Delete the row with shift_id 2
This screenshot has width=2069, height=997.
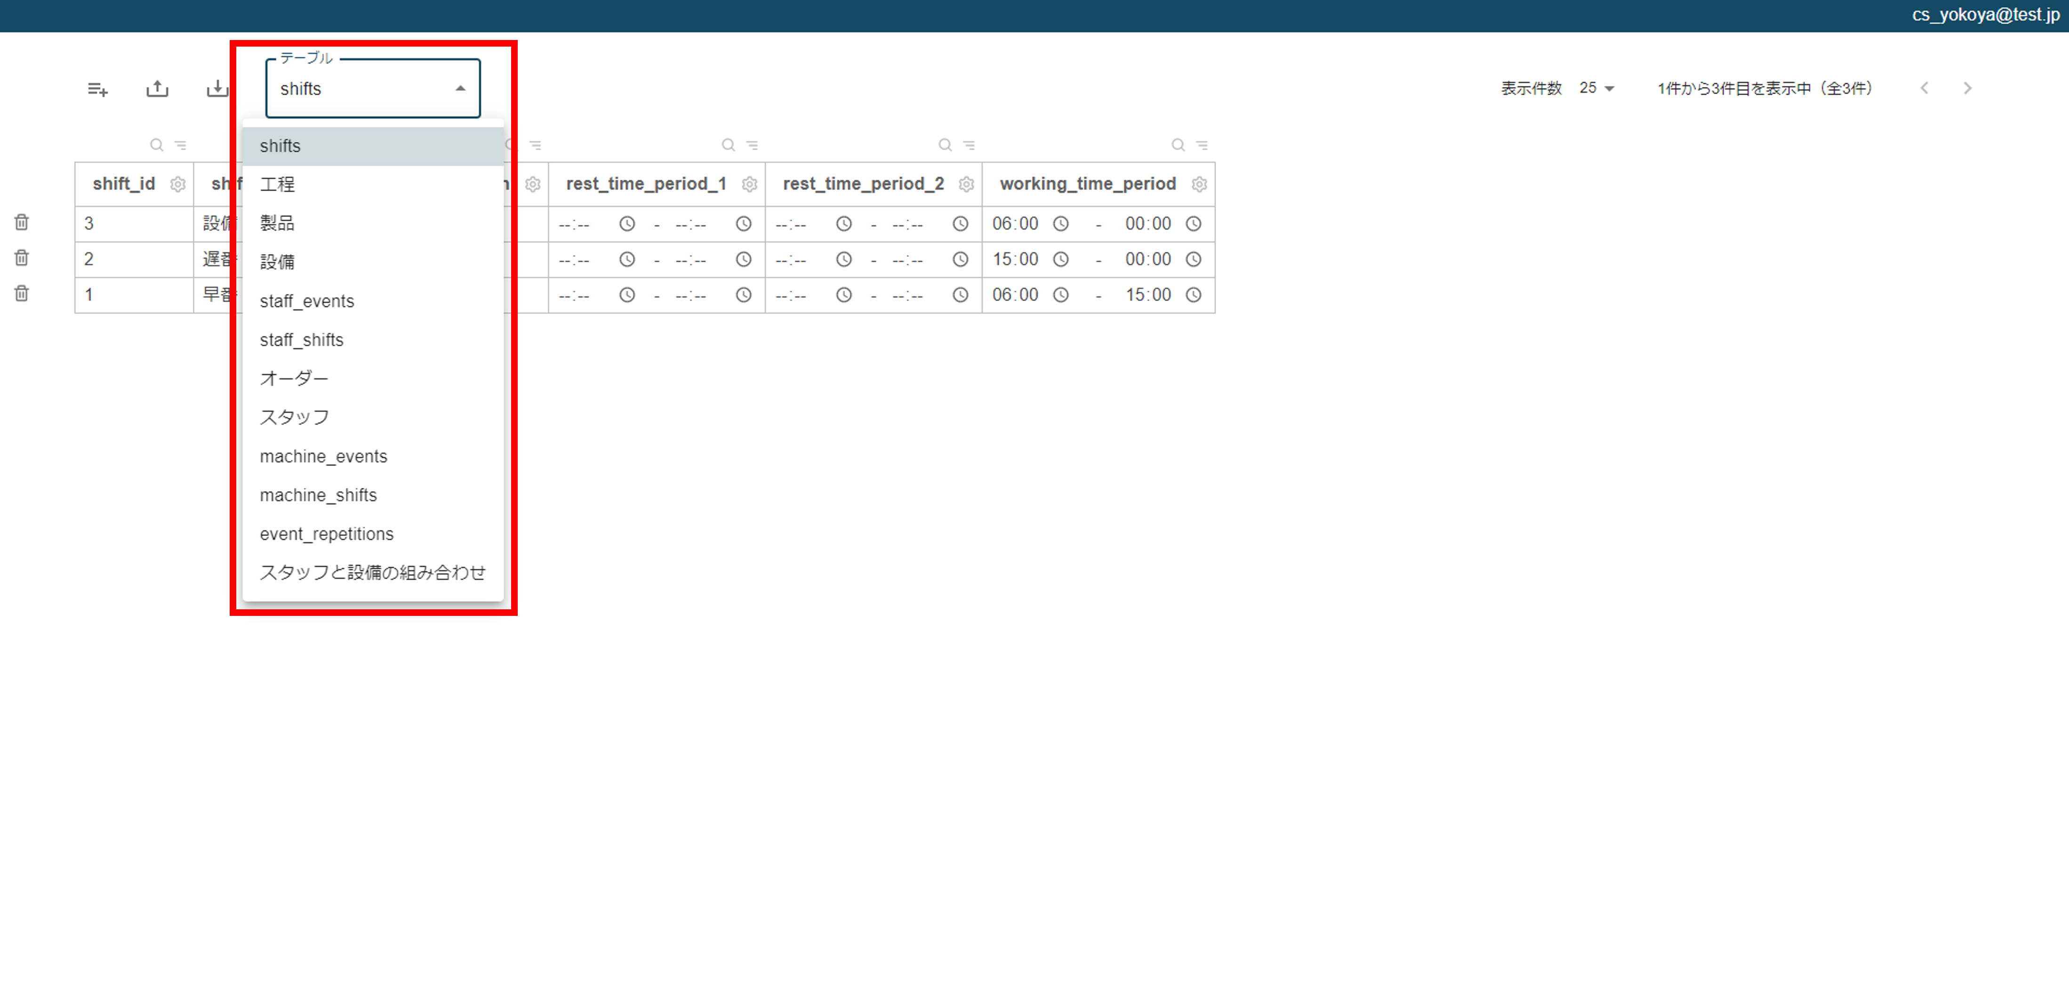[22, 258]
